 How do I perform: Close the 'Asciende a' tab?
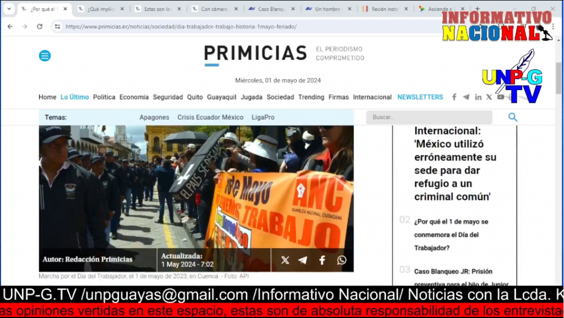(463, 9)
